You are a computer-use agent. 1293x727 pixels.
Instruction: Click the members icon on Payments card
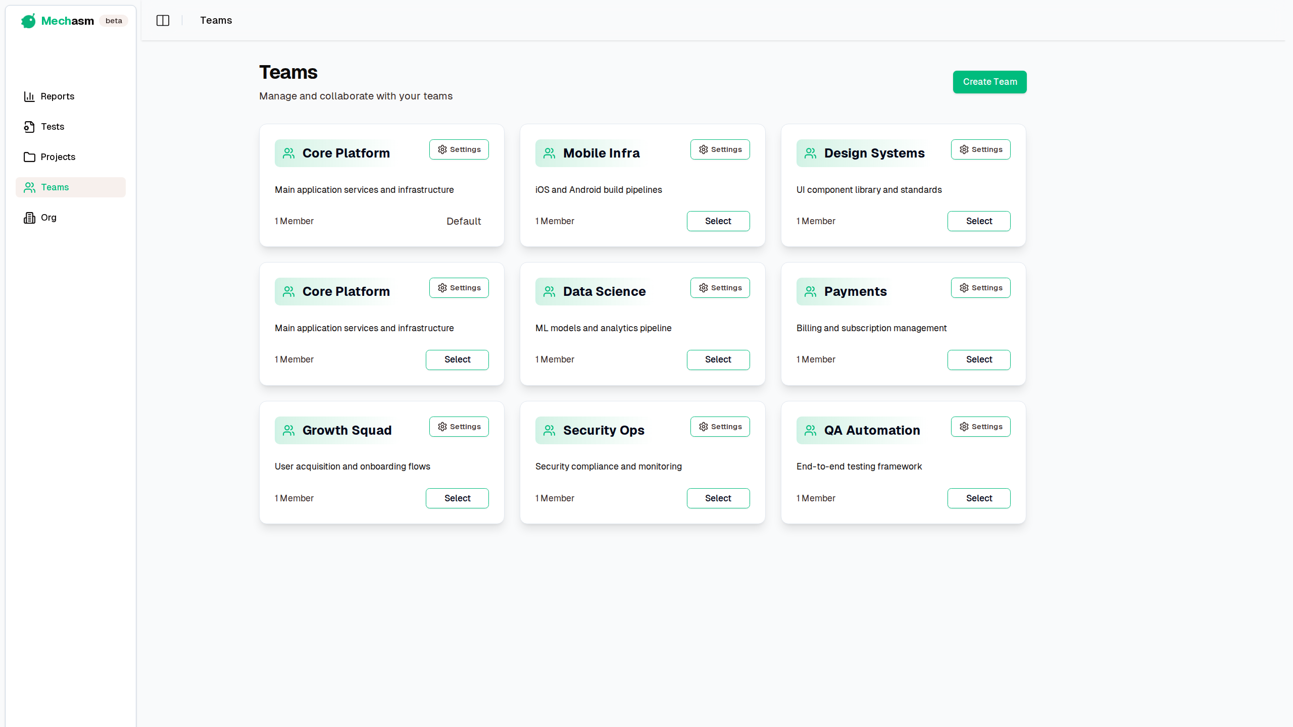tap(810, 291)
